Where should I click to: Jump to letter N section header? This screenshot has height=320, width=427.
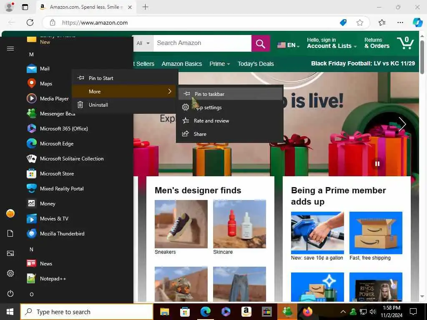[31, 249]
